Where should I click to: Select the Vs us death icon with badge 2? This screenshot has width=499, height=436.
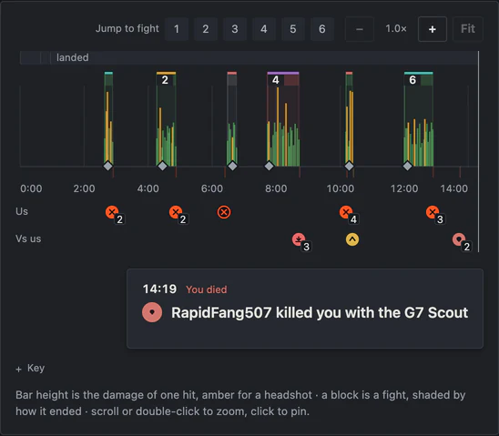[x=459, y=239]
